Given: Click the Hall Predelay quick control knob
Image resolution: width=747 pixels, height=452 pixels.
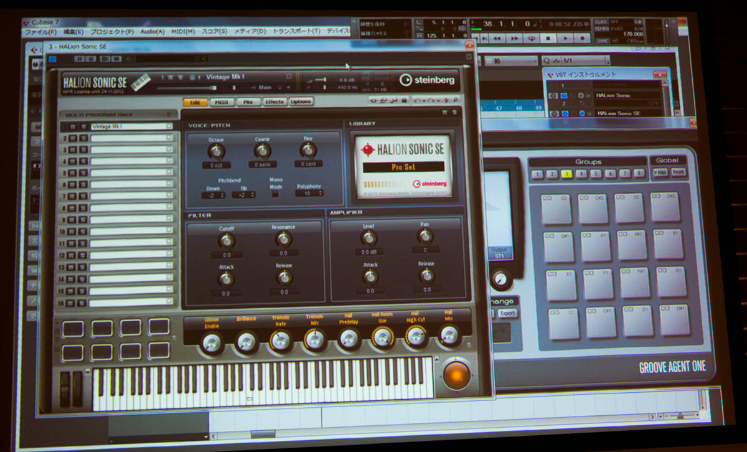Looking at the screenshot, I should 349,338.
